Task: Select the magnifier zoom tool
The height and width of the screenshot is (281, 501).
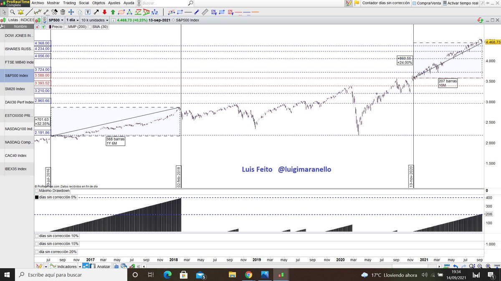Action: pyautogui.click(x=13, y=12)
